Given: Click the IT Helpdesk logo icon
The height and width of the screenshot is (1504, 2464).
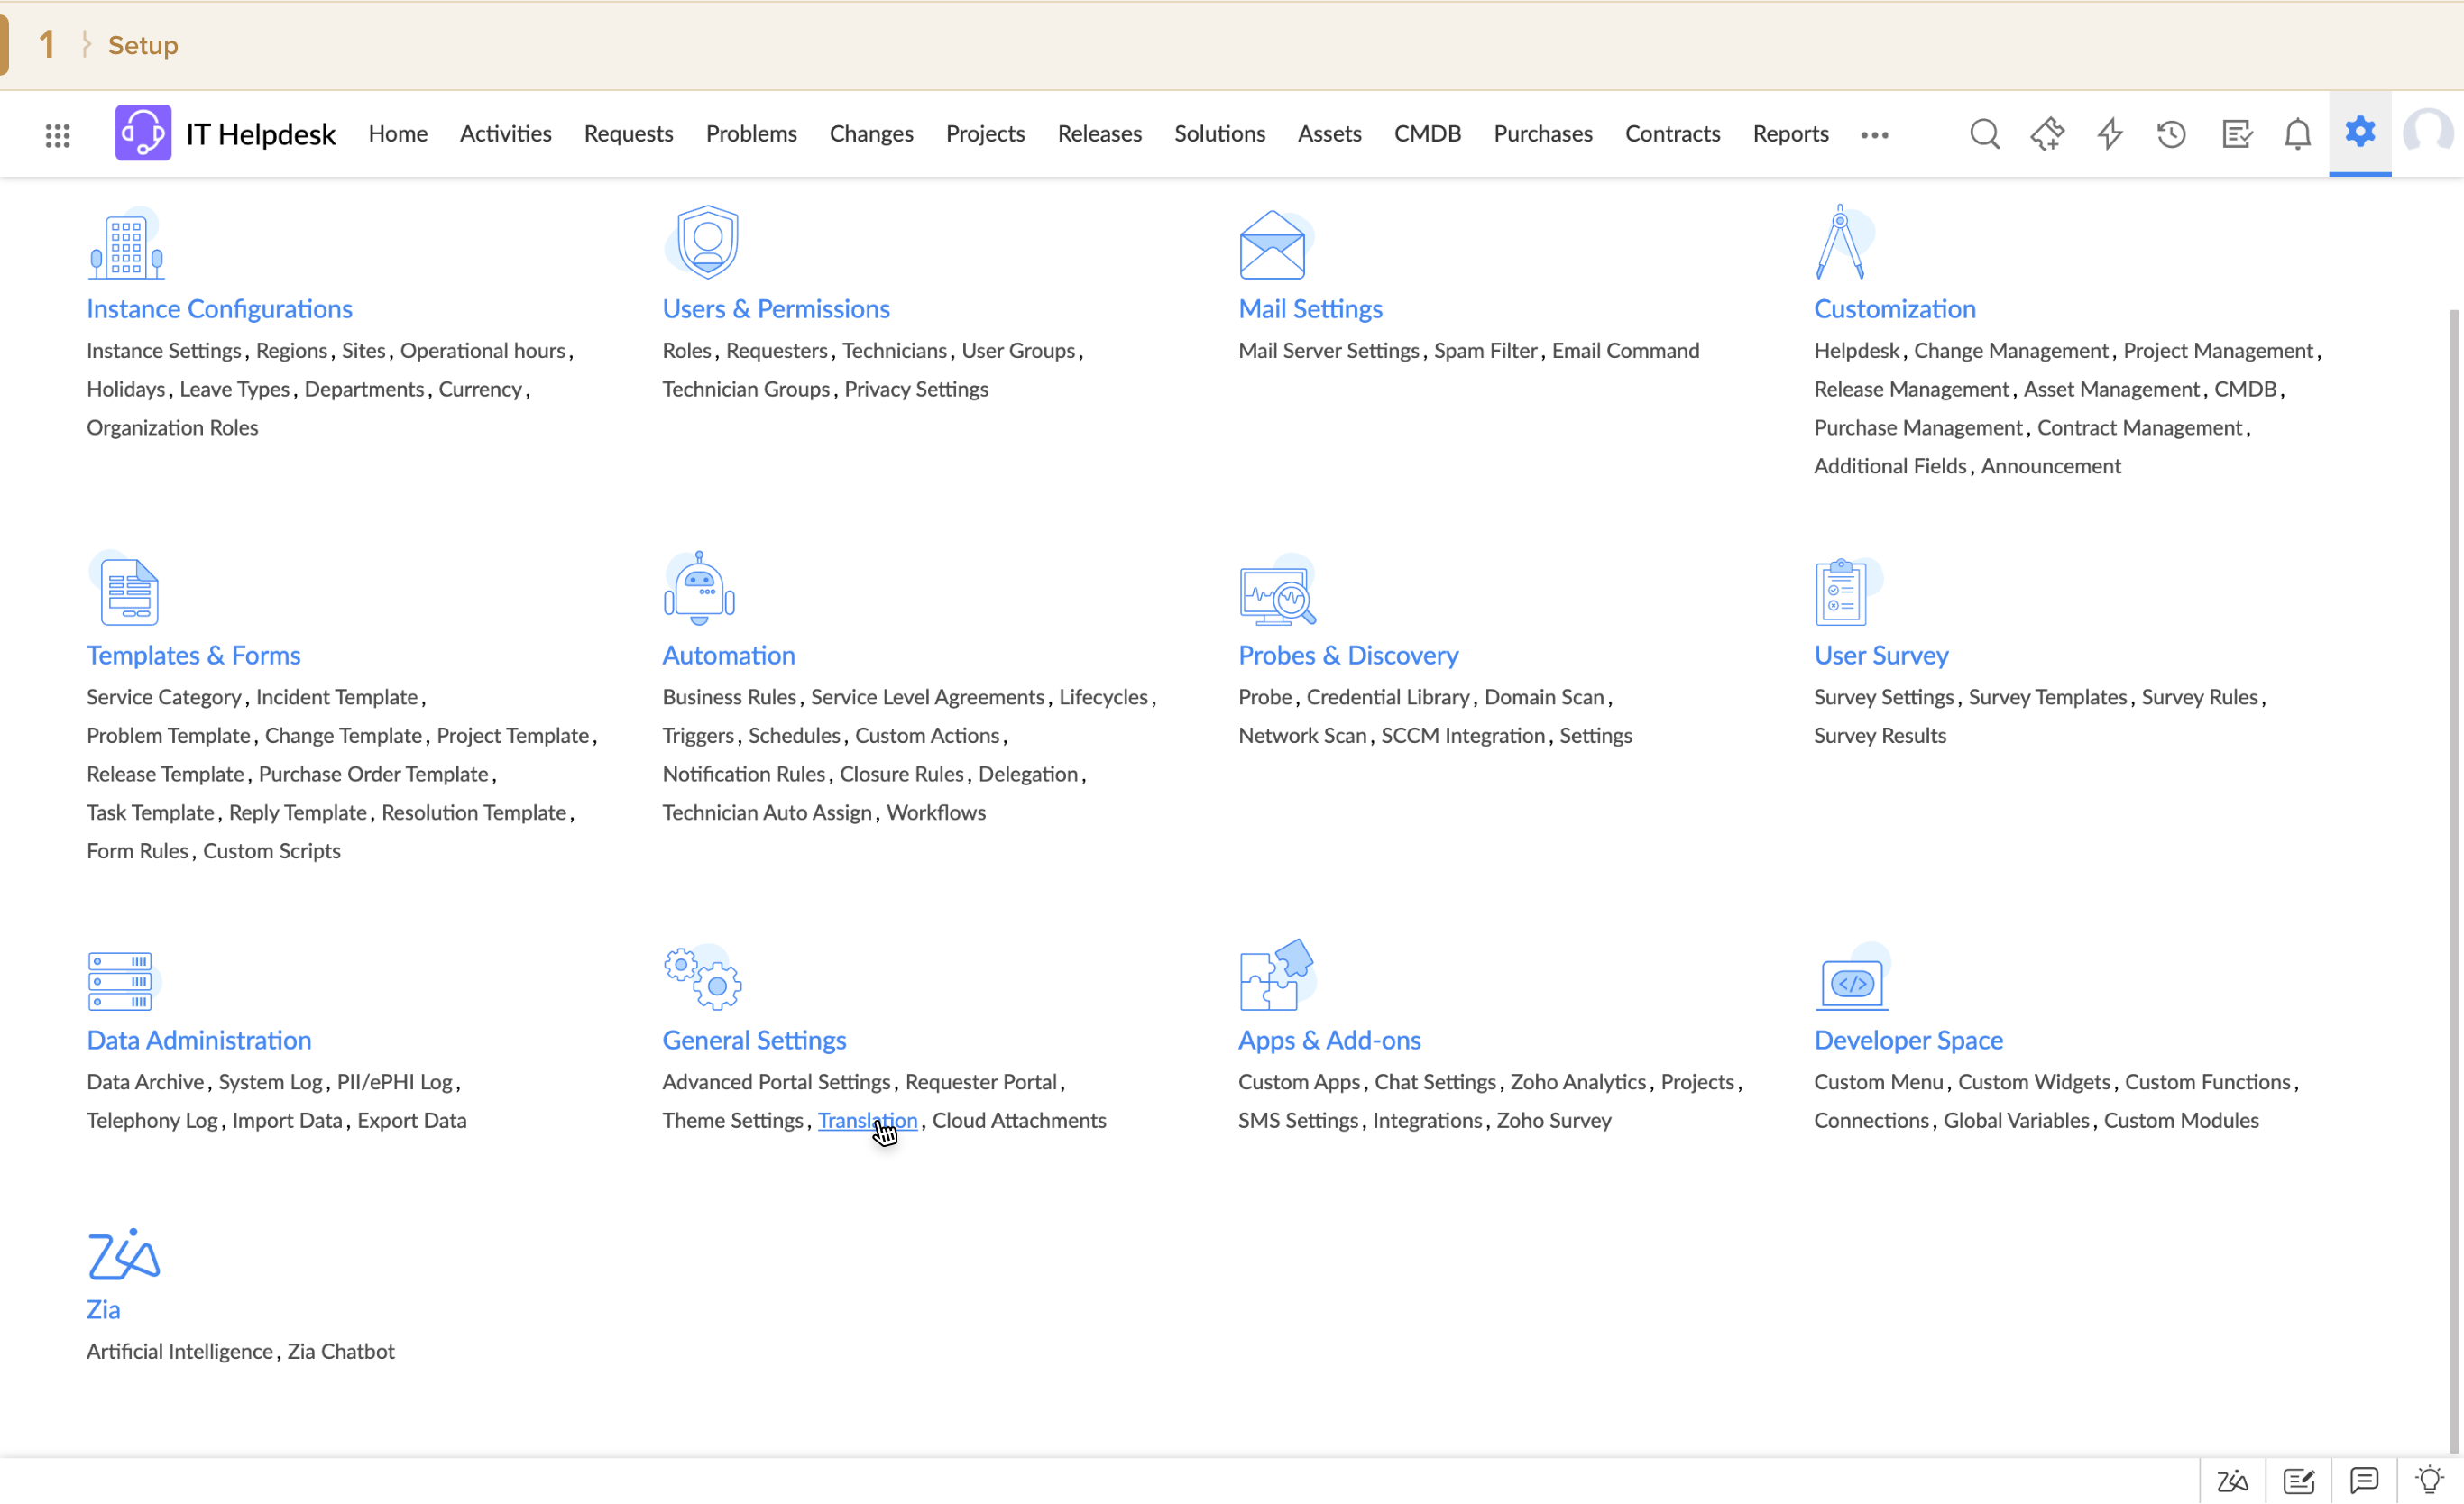Looking at the screenshot, I should click(x=143, y=133).
